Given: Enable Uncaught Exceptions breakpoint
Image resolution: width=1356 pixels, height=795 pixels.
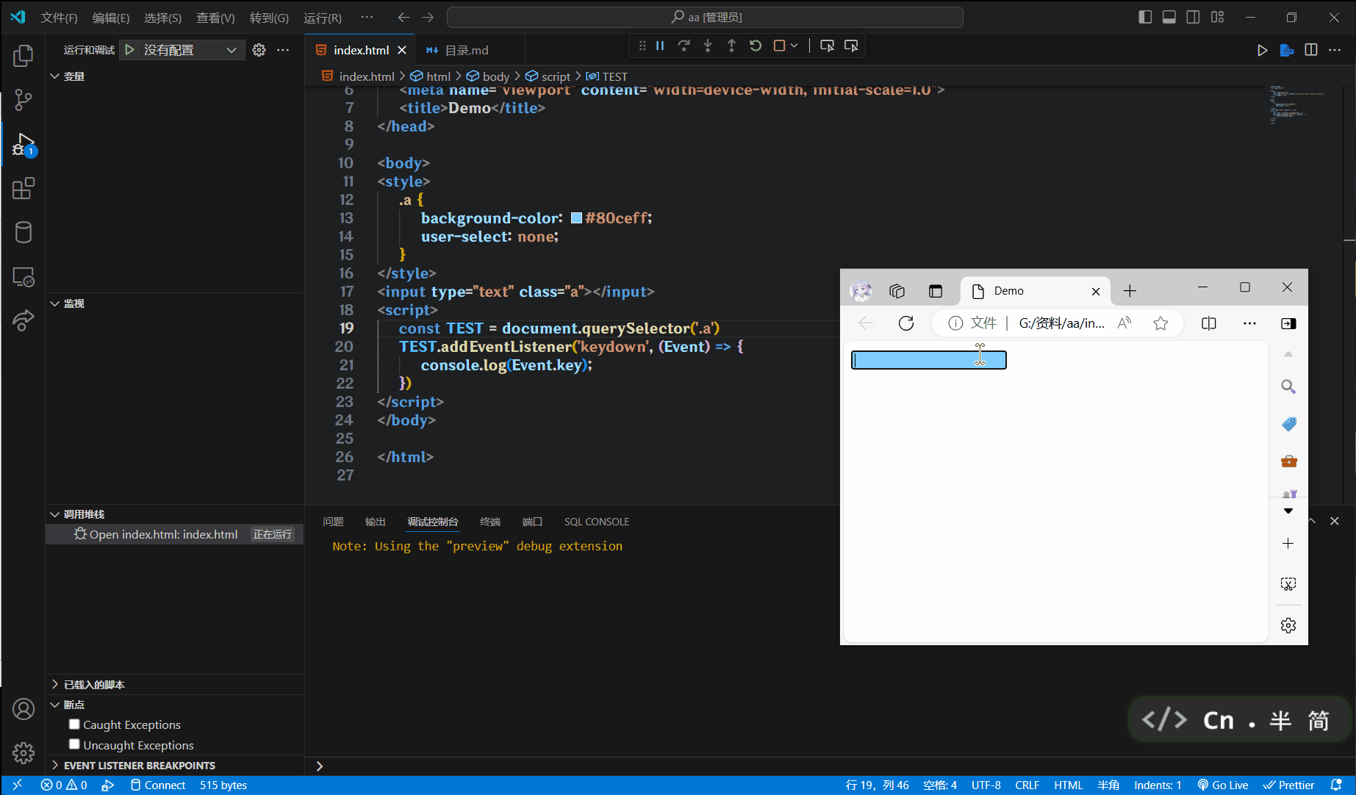Looking at the screenshot, I should (x=74, y=744).
